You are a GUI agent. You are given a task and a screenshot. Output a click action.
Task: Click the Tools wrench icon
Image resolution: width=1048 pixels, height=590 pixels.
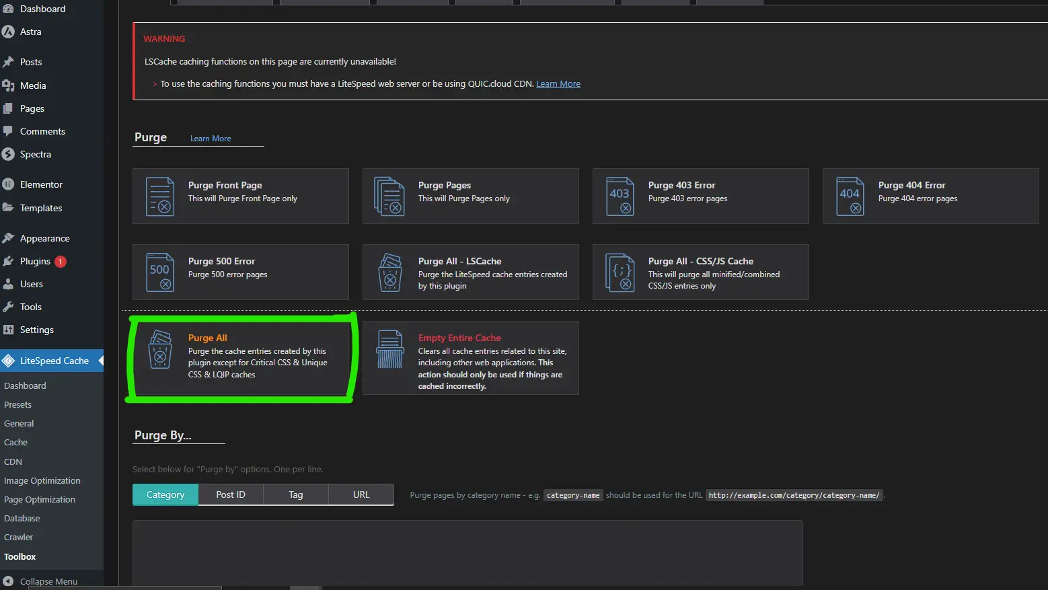click(x=8, y=307)
